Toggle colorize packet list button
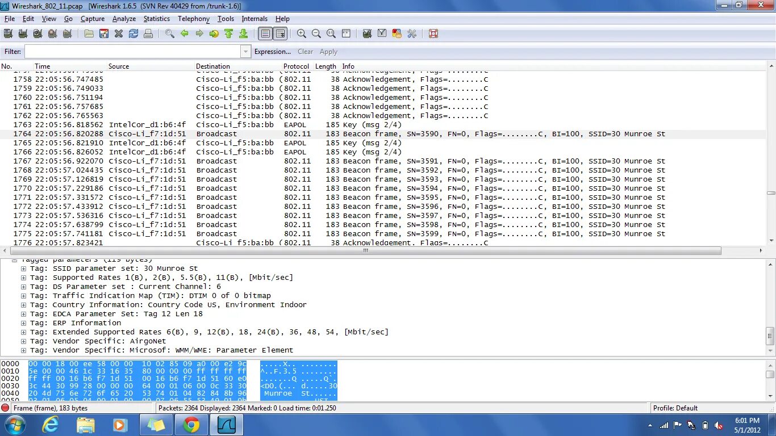The width and height of the screenshot is (776, 436). (265, 34)
